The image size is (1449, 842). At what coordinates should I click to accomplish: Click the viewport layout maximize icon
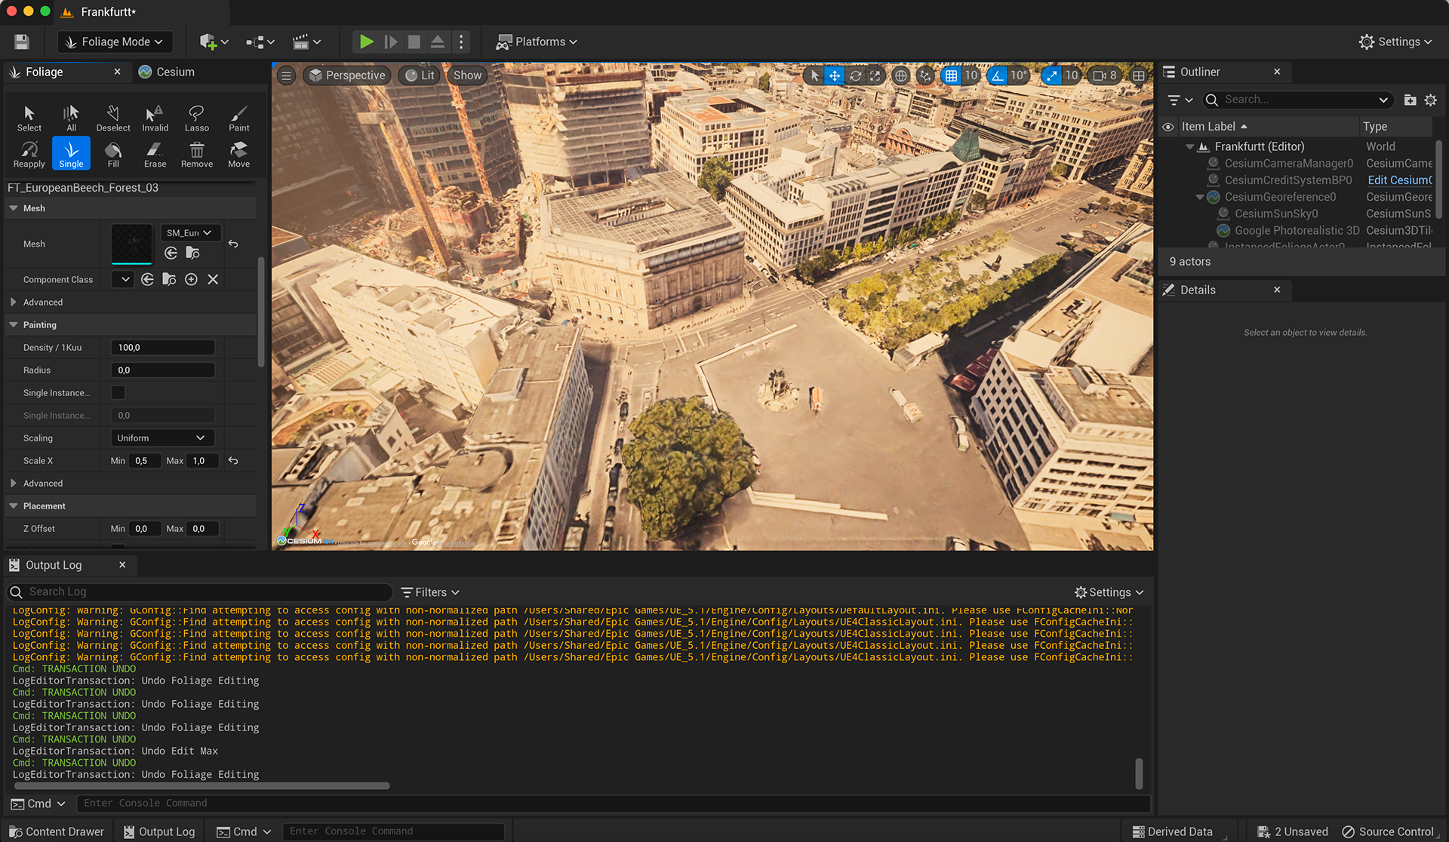coord(1139,75)
